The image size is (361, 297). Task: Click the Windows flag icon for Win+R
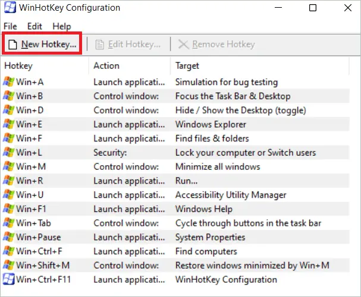[x=8, y=181]
